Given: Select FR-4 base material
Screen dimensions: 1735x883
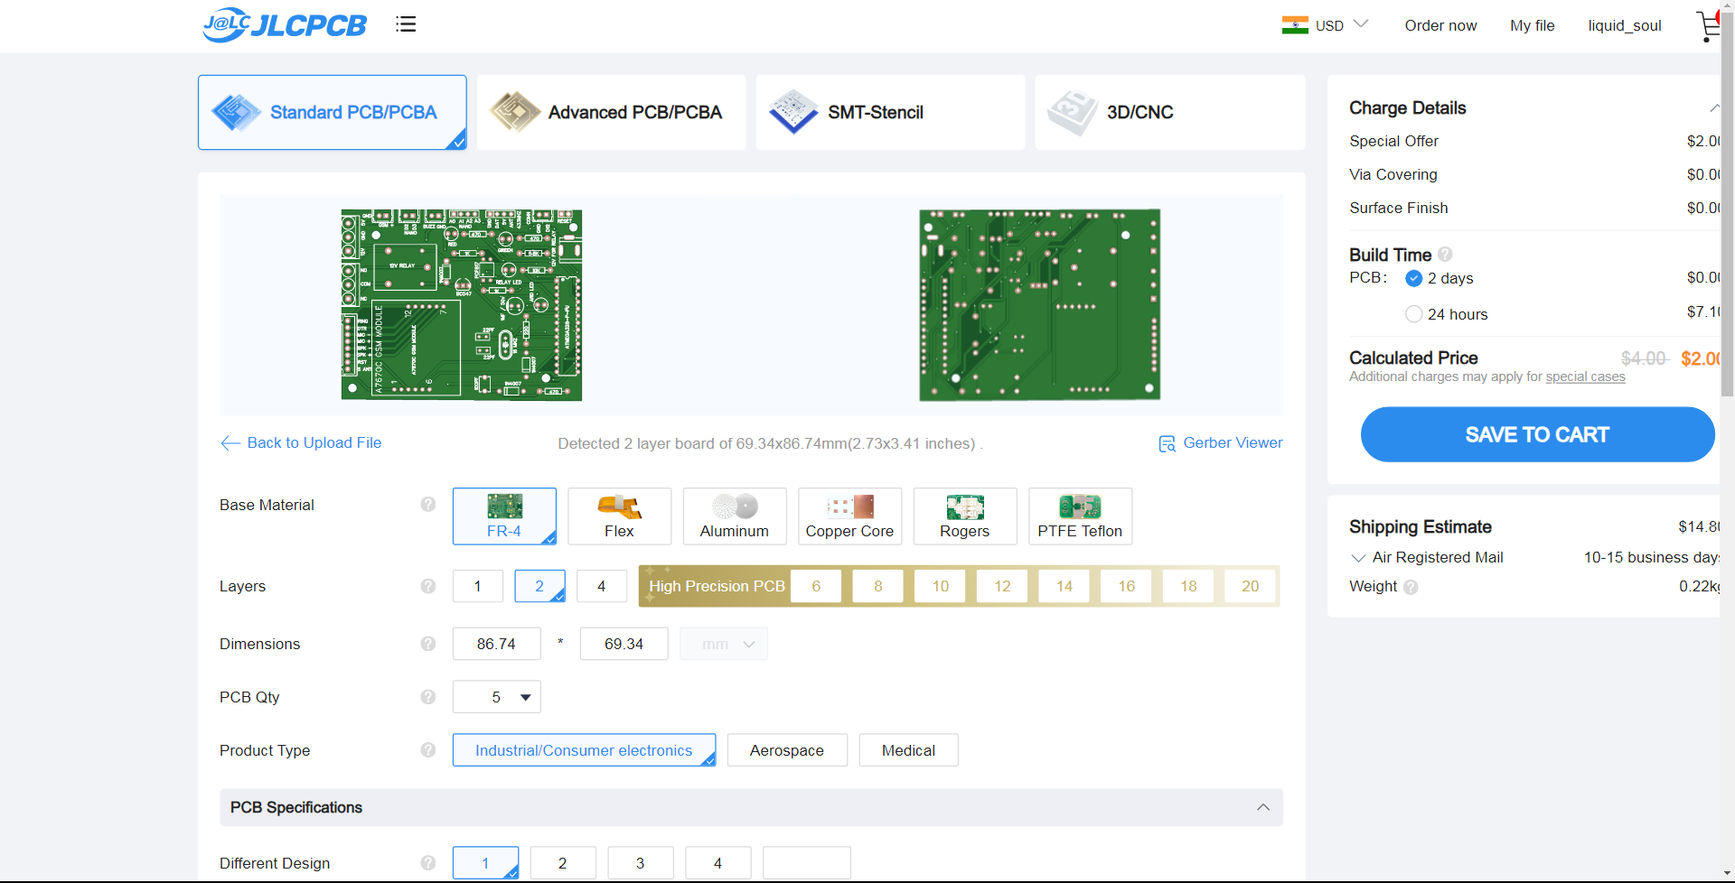Looking at the screenshot, I should tap(504, 516).
